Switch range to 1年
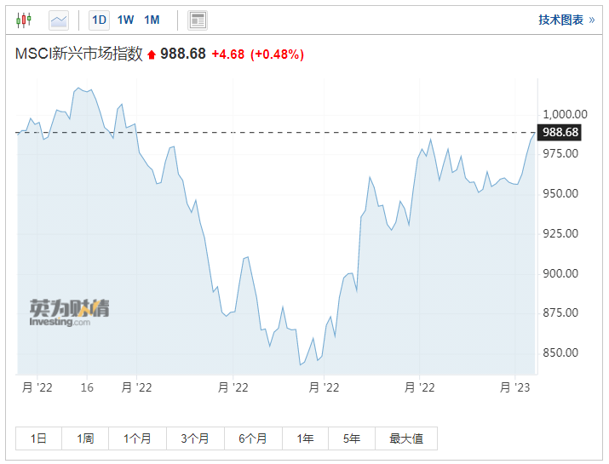 click(x=305, y=438)
